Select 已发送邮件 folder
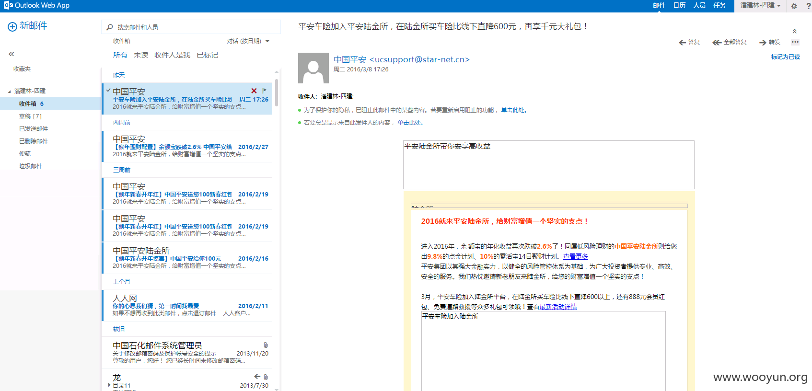The height and width of the screenshot is (391, 812). pyautogui.click(x=50, y=128)
